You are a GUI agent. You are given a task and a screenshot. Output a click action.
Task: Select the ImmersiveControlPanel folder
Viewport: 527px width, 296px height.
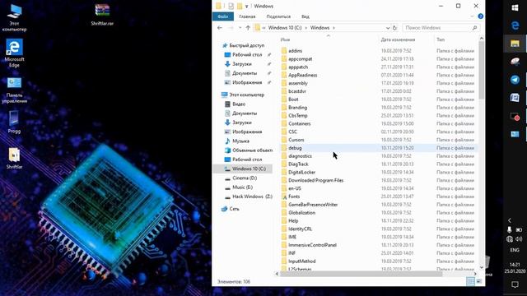tap(312, 245)
